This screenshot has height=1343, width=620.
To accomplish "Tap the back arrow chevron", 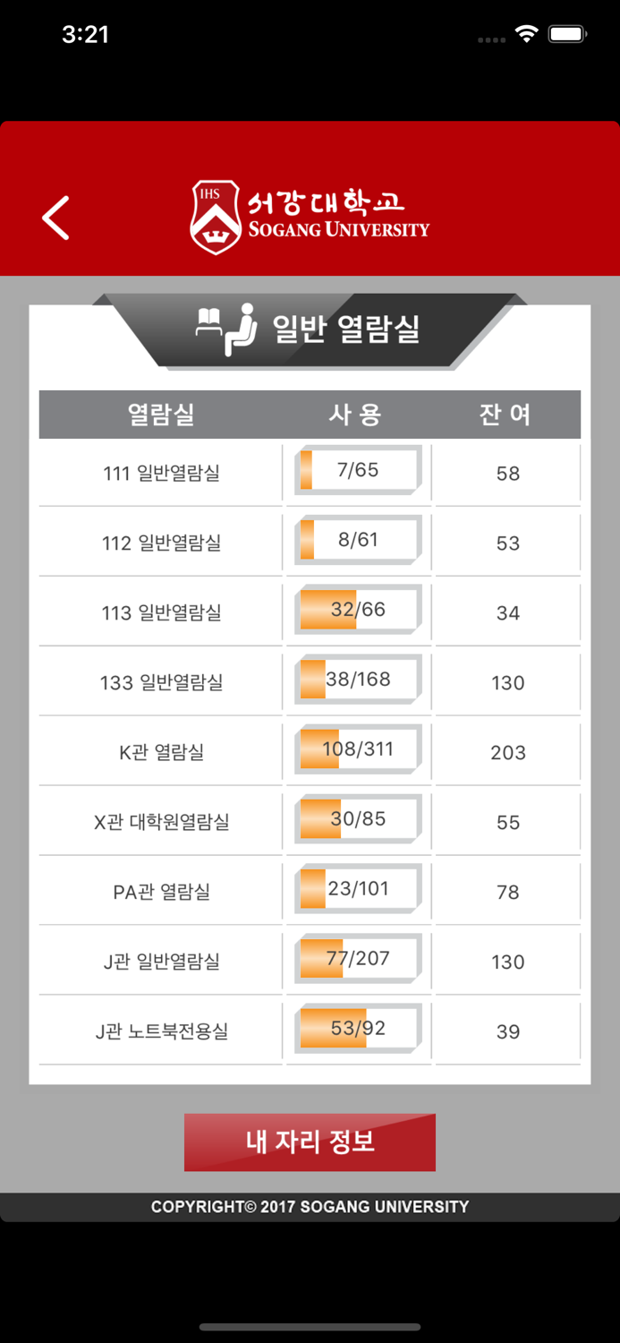I will [x=55, y=218].
